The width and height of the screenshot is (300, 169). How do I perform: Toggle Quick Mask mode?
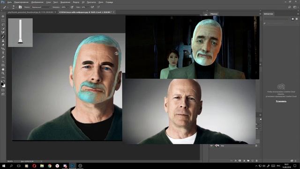tap(3, 90)
